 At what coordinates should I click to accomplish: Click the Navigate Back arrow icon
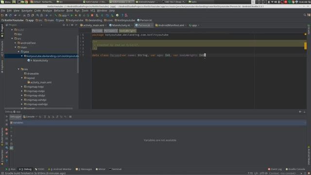click(47, 15)
